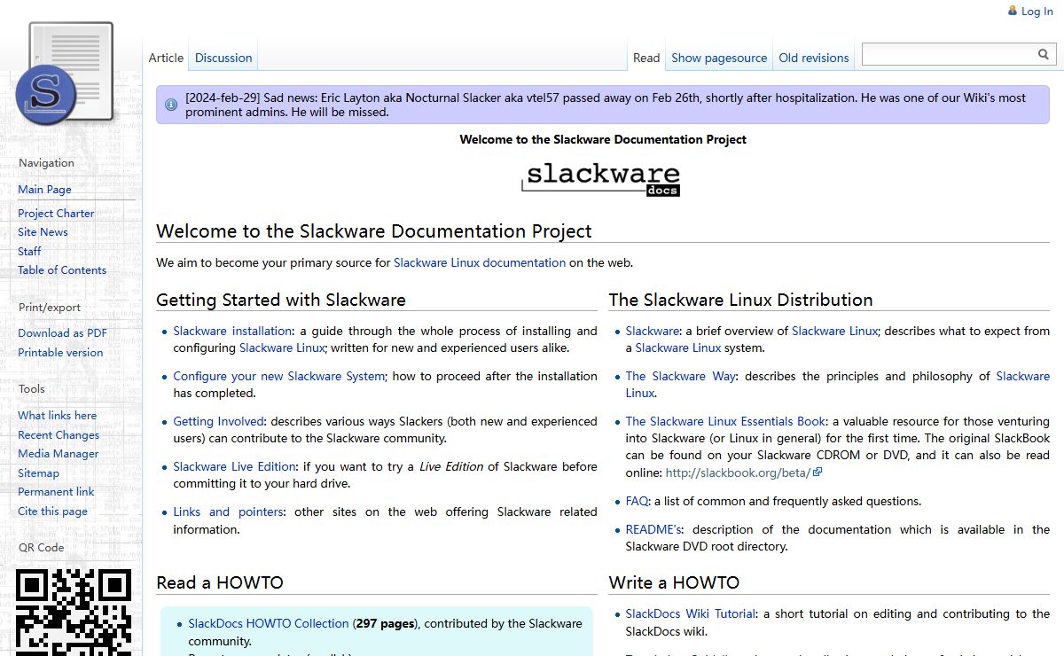Screen dimensions: 1064x656
Task: Focus the search input field
Action: (949, 55)
